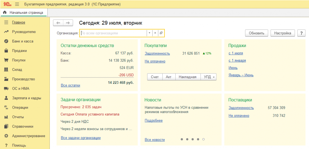Click the 1C logo icon
The image size is (309, 149).
[8, 4]
